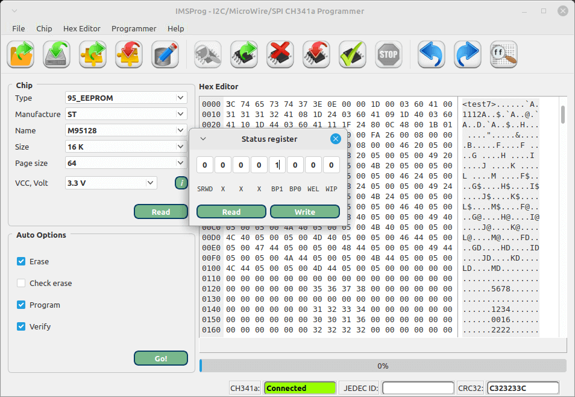Open the Name dropdown showing M95128
The width and height of the screenshot is (575, 397).
pos(126,130)
